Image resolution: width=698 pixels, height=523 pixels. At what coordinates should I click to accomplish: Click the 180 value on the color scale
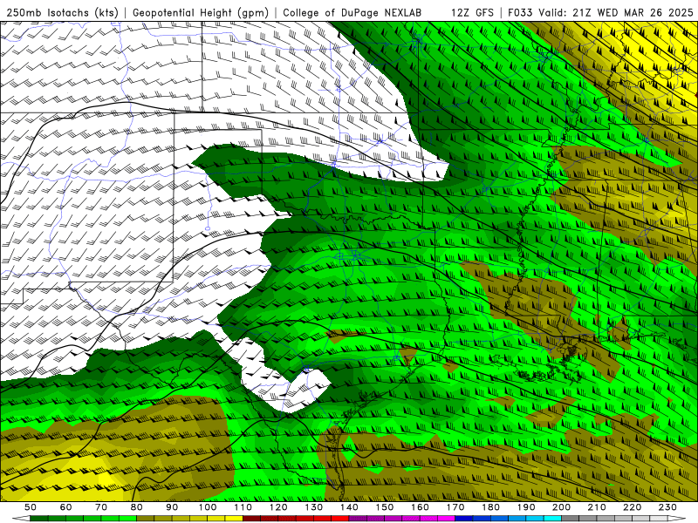tap(490, 507)
